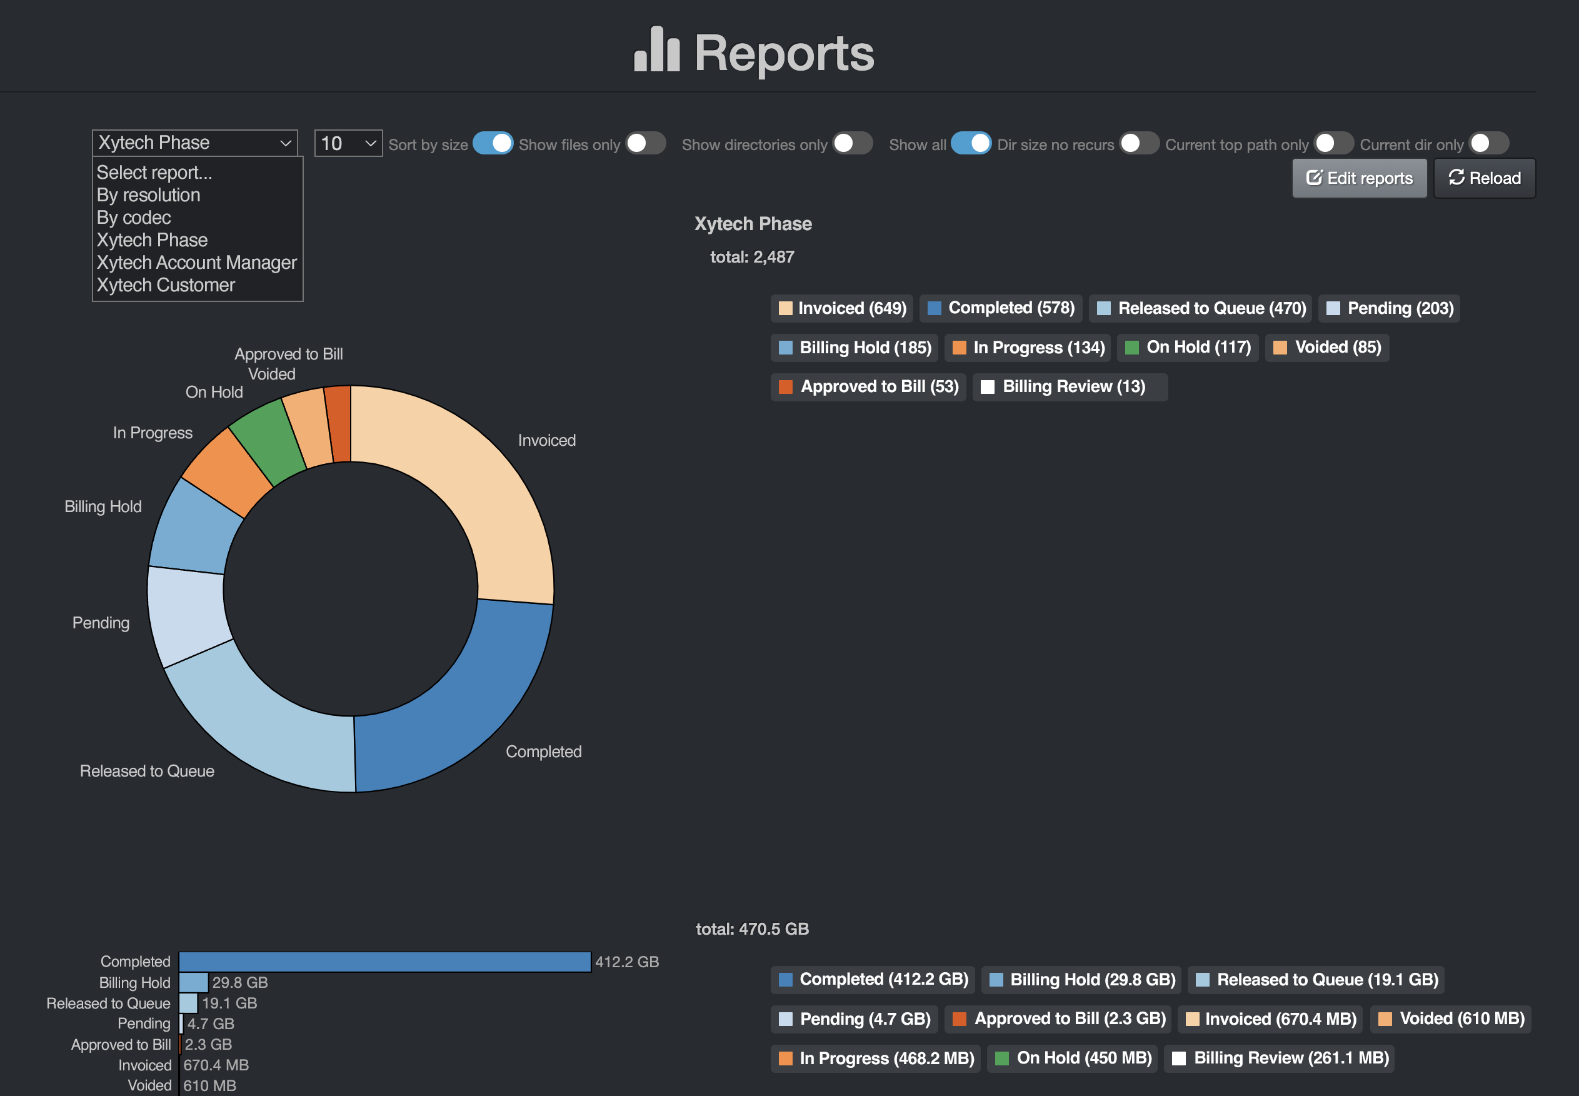Enable Show files only switch

click(x=645, y=144)
